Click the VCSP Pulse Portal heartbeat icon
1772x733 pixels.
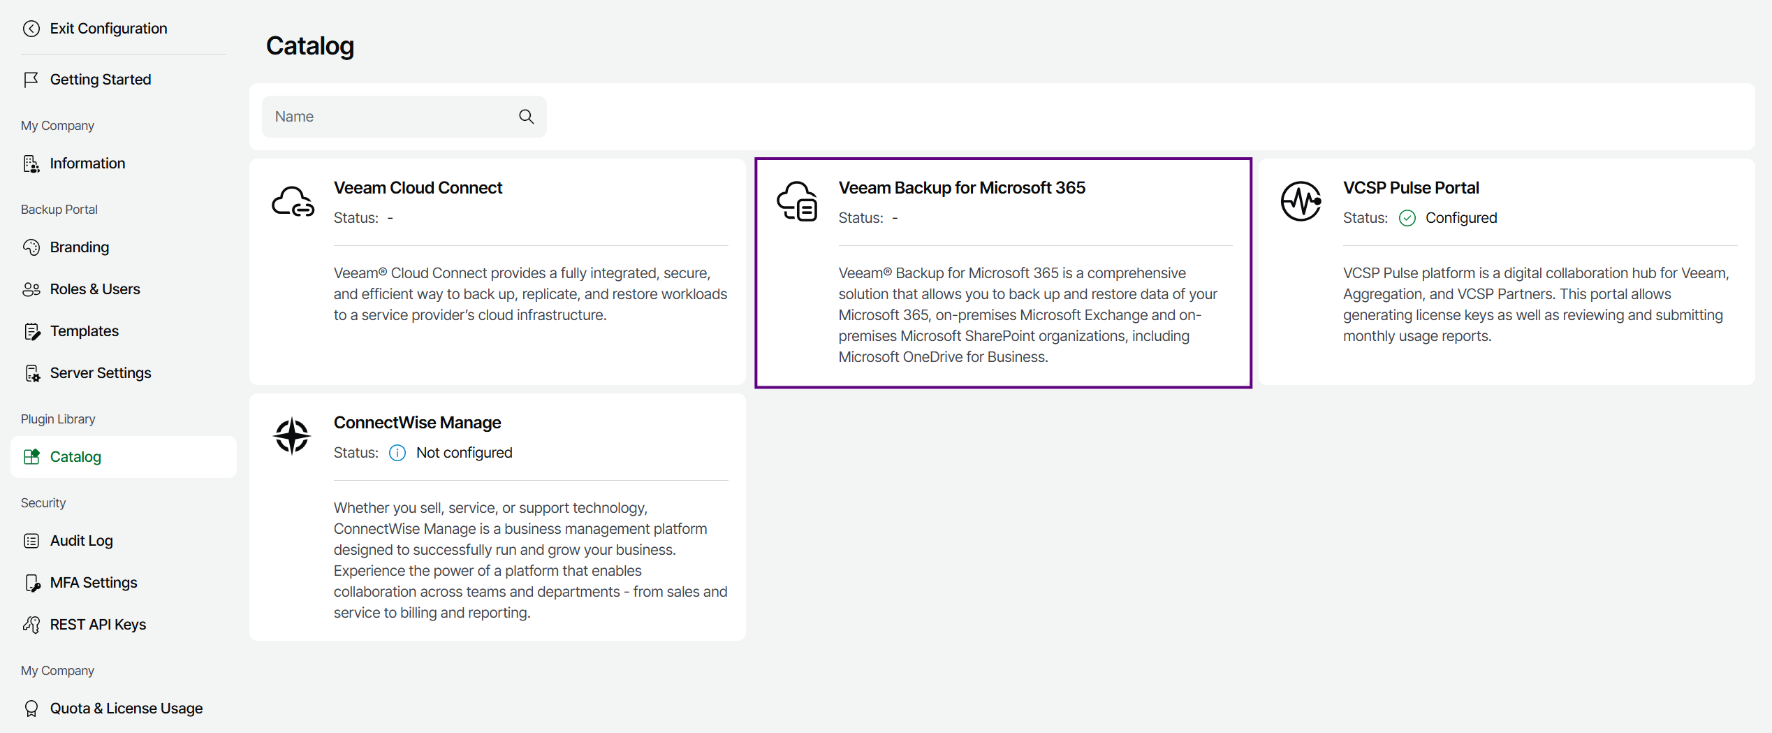coord(1301,202)
